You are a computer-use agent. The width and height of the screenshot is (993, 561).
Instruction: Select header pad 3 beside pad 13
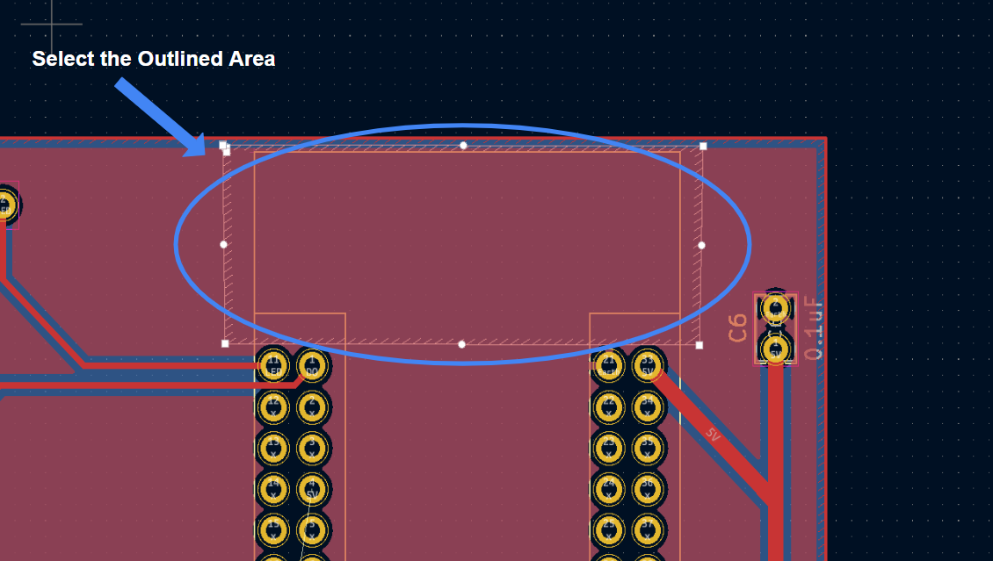(312, 448)
